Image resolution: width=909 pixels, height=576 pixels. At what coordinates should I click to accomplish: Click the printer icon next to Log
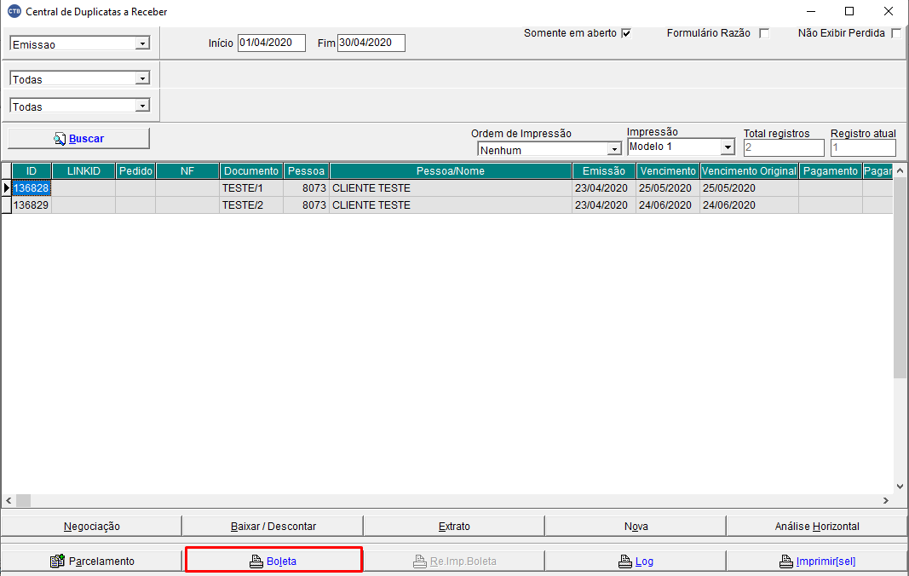625,562
